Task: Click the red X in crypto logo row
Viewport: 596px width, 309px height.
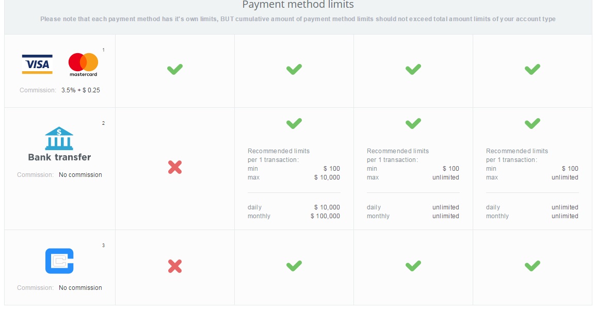Action: pyautogui.click(x=175, y=266)
